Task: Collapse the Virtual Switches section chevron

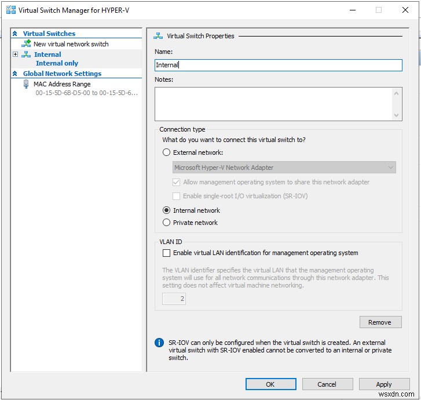Action: 15,34
